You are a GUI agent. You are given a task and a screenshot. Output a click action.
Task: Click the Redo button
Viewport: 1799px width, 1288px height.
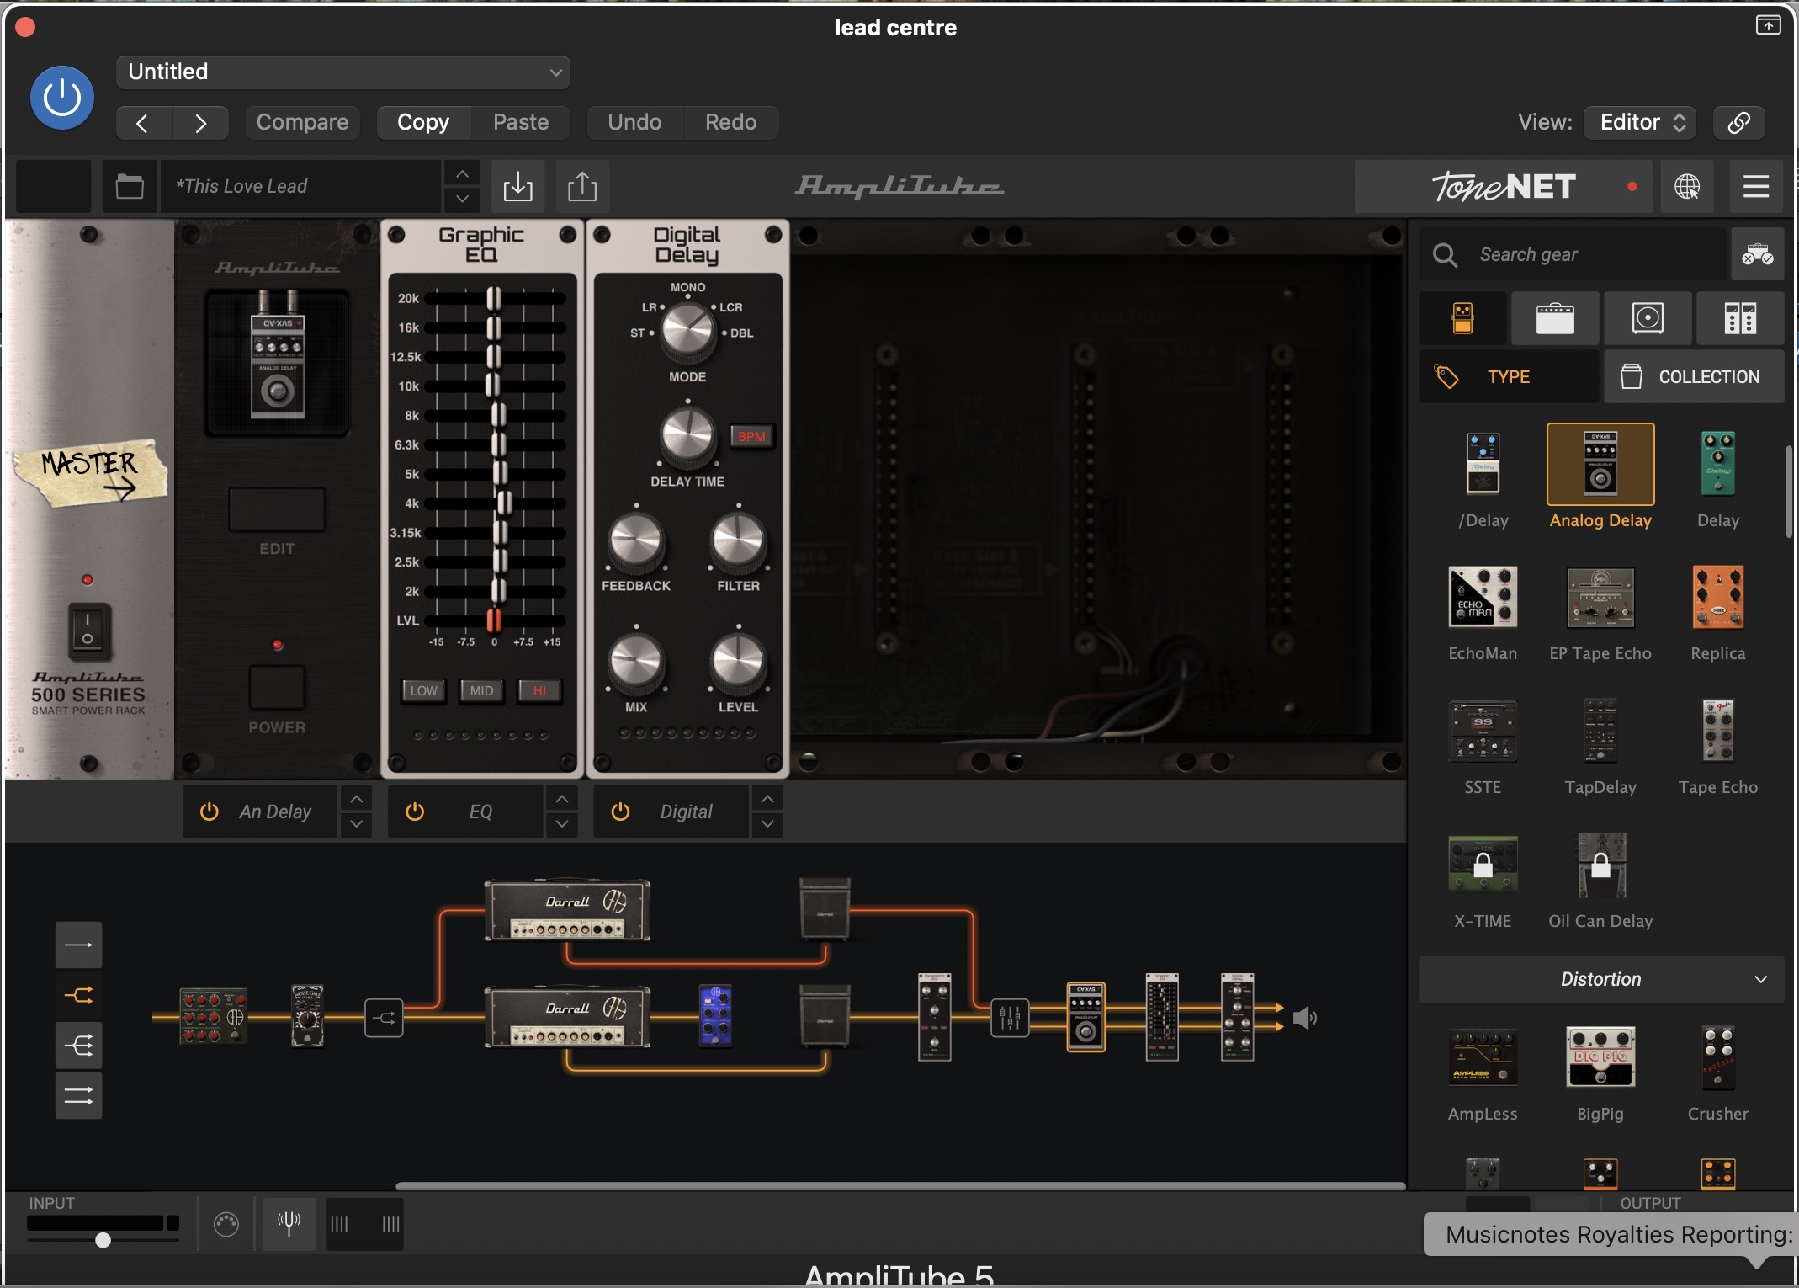pyautogui.click(x=730, y=123)
